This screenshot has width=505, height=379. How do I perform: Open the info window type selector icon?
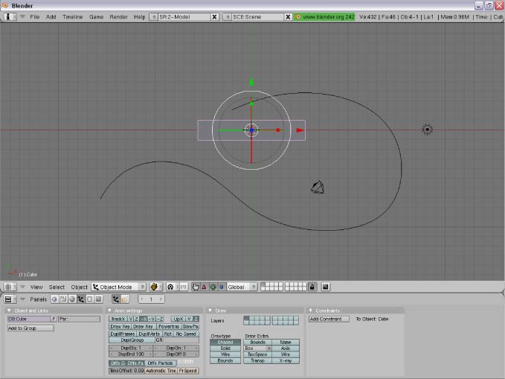click(x=10, y=17)
